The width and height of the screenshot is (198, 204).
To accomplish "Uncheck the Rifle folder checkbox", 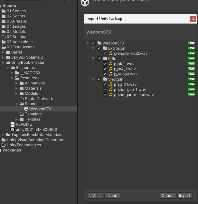I will coord(99,59).
